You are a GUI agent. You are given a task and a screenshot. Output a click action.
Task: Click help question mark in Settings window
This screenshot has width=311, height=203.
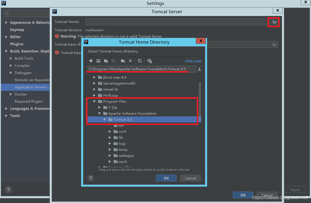[8, 190]
